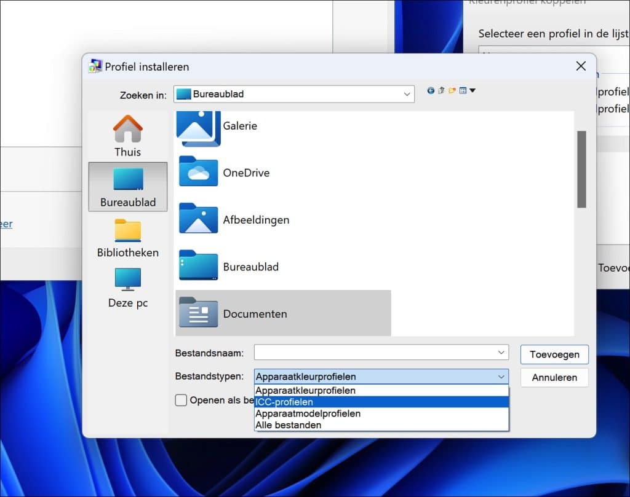Select the Documenten folder icon
The width and height of the screenshot is (630, 497).
click(x=199, y=313)
